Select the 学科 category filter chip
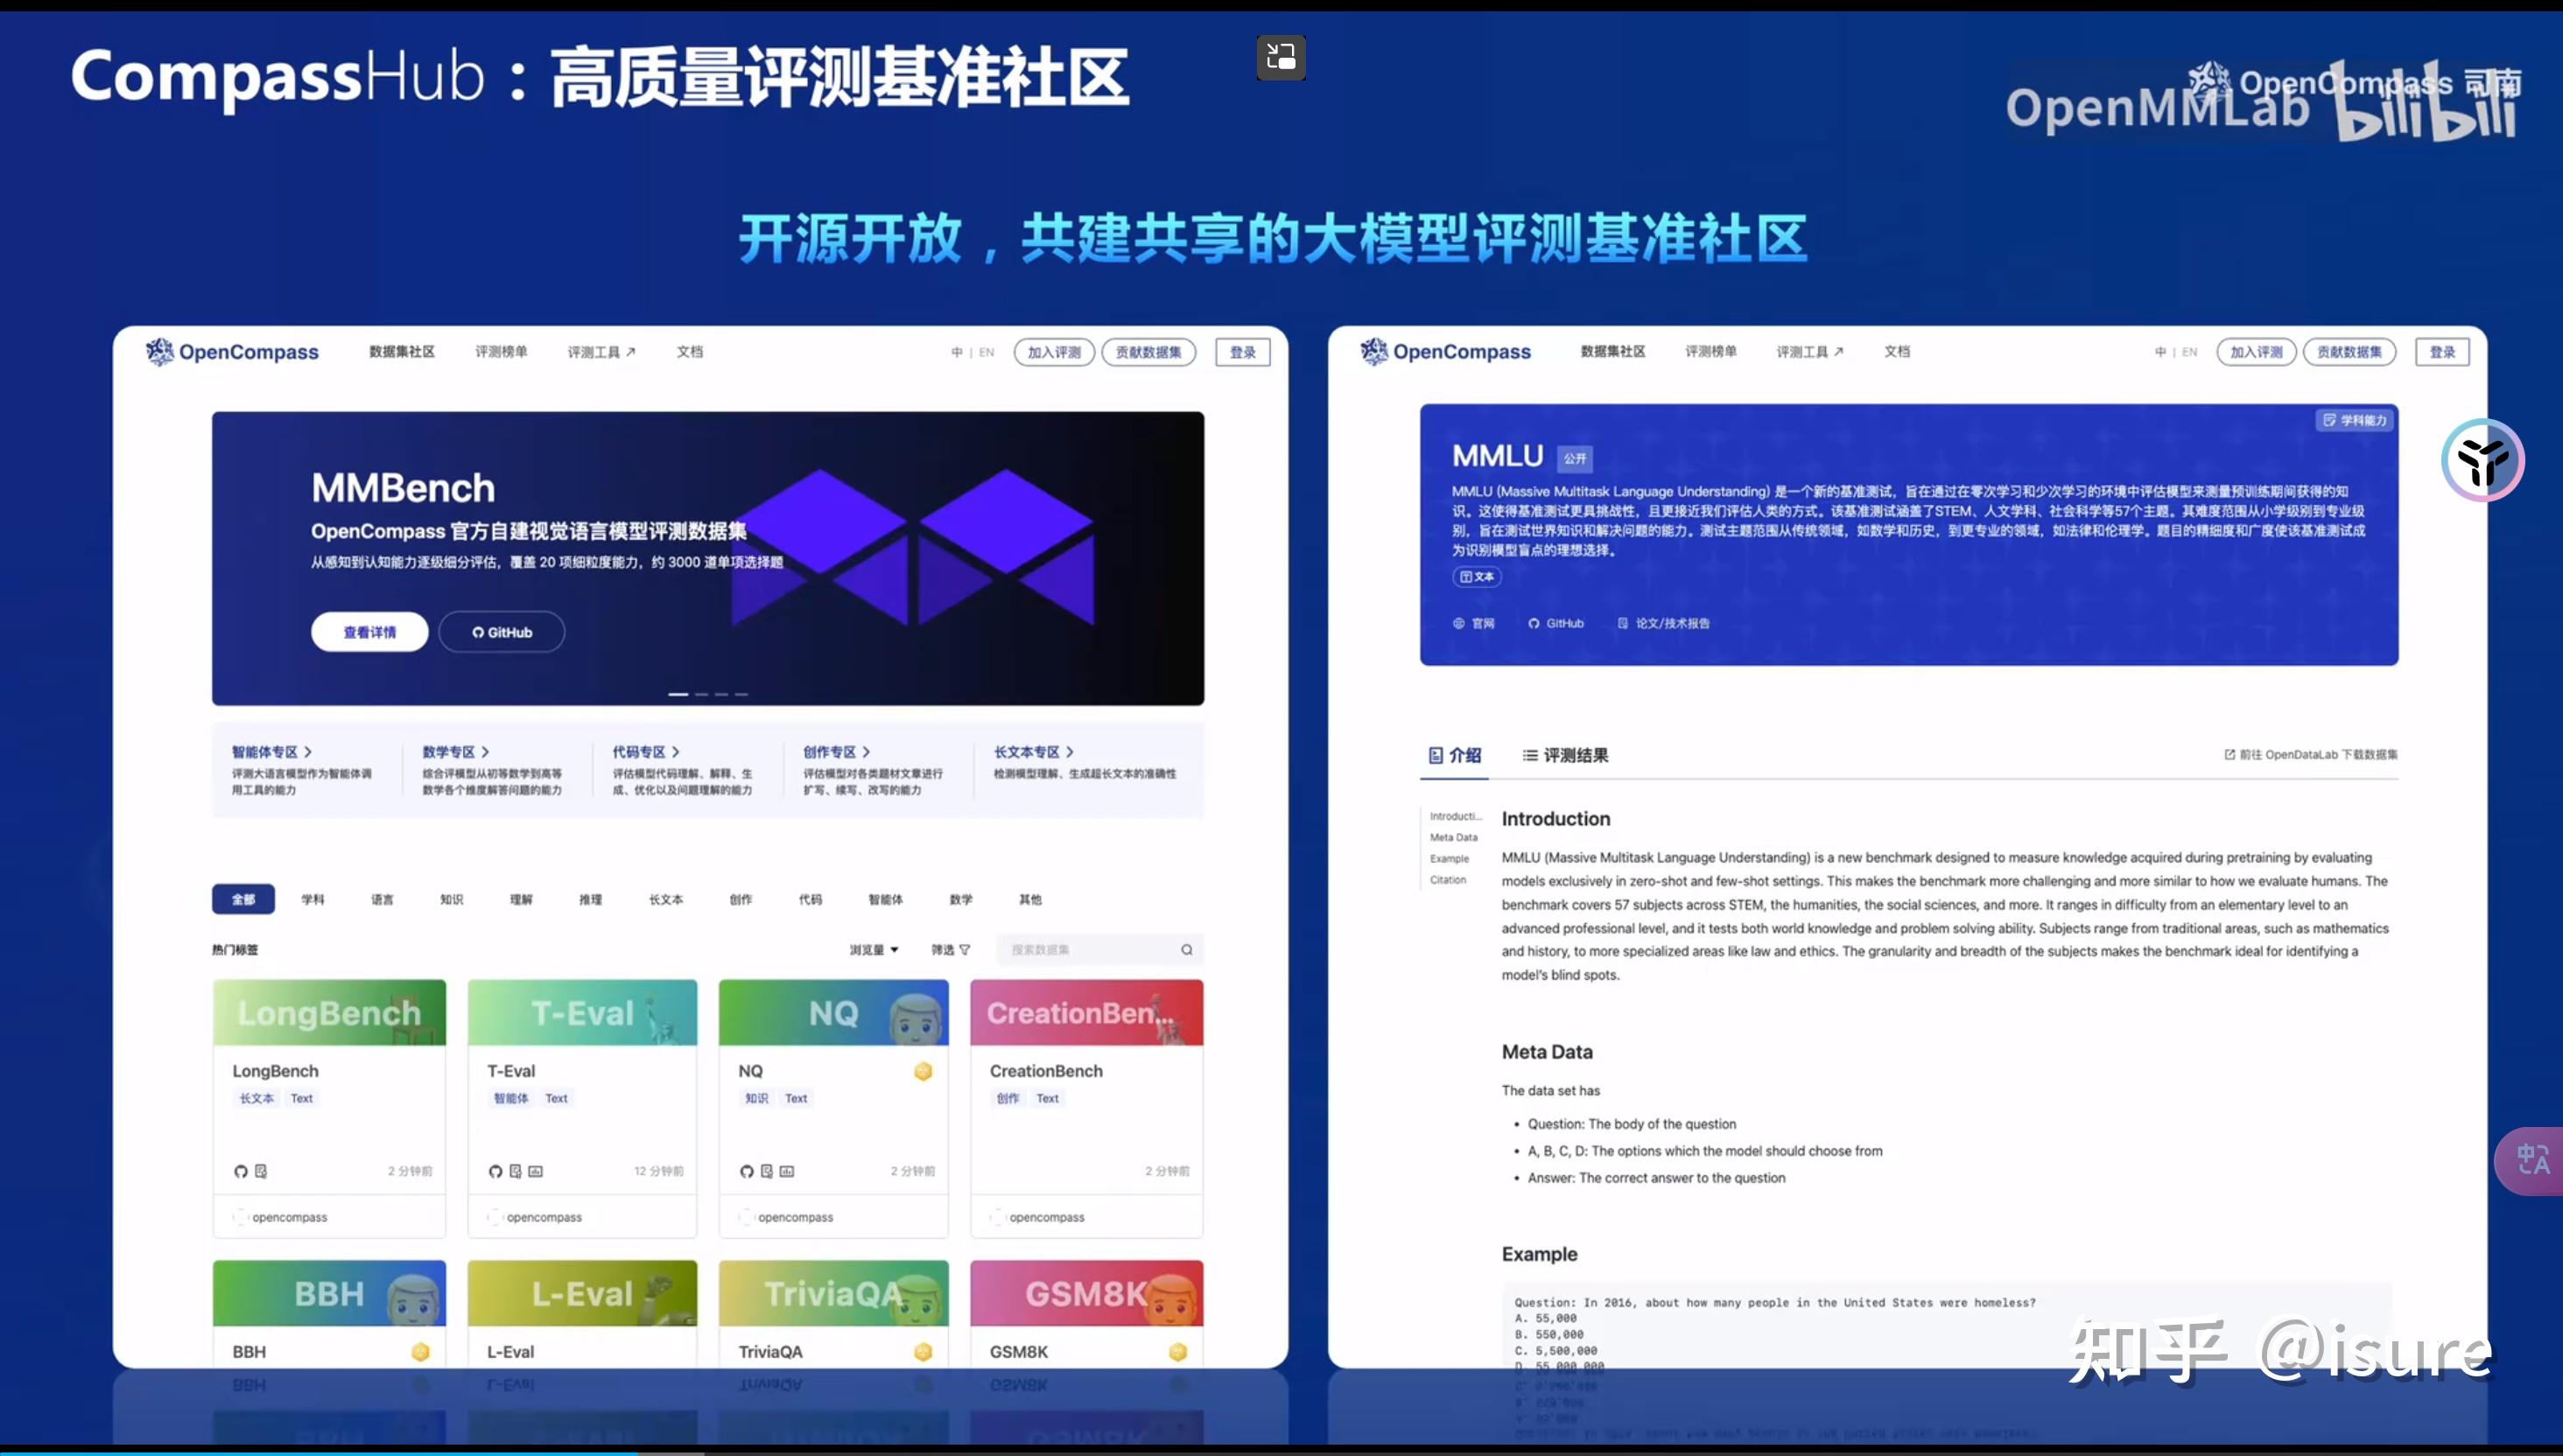The height and width of the screenshot is (1456, 2563). point(313,899)
